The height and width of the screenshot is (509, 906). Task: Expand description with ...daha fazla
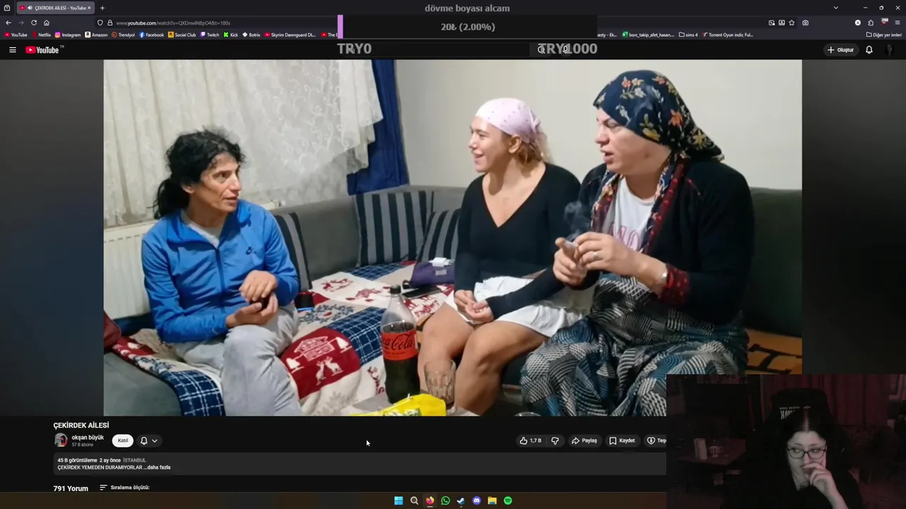159,467
